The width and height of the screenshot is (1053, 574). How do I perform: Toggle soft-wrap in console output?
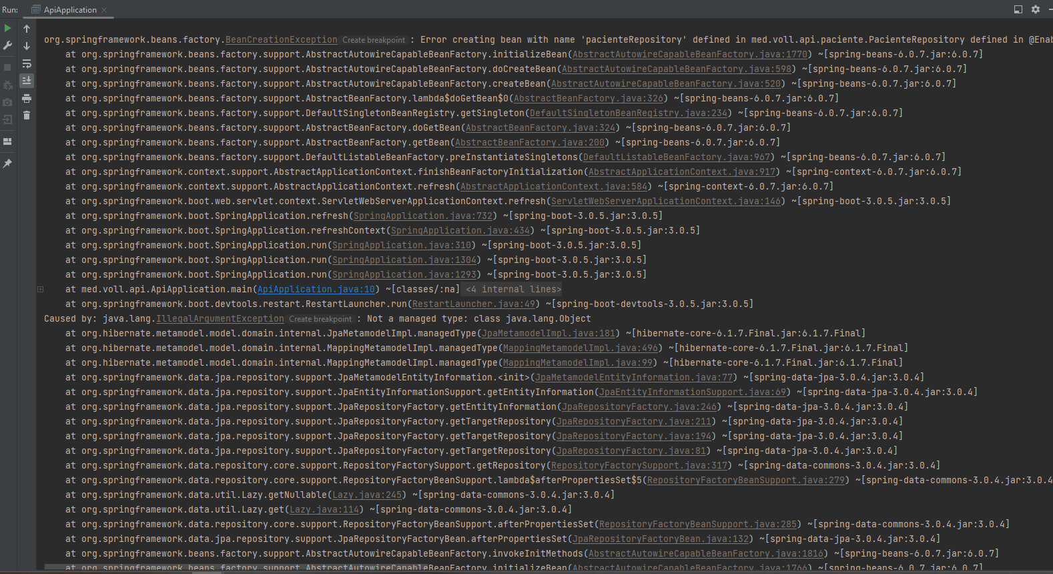pyautogui.click(x=27, y=63)
